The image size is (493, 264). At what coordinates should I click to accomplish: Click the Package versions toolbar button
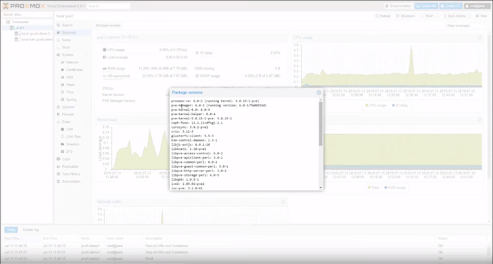click(109, 25)
